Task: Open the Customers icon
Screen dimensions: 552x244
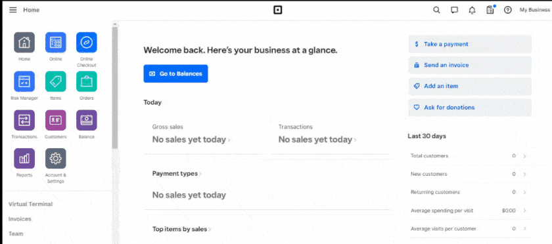Action: (x=56, y=120)
